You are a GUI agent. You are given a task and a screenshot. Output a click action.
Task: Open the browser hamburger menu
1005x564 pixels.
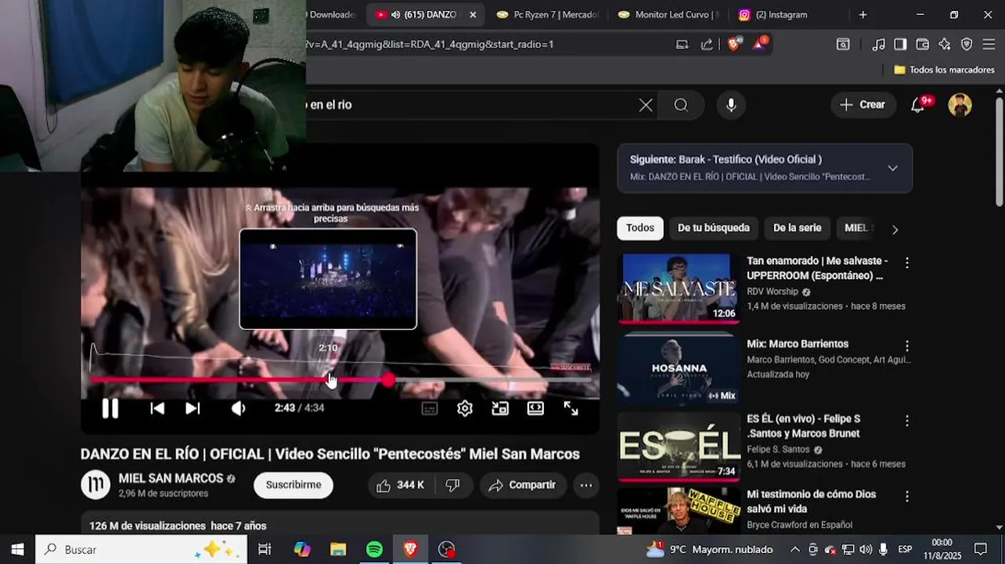click(x=989, y=45)
